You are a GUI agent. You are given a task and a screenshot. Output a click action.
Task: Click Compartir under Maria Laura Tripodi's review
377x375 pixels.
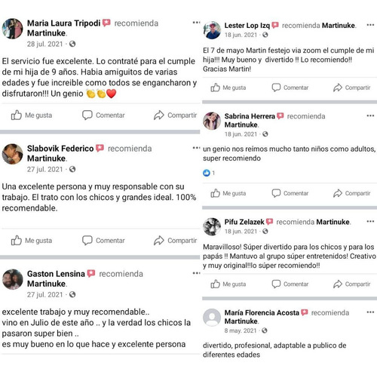coord(175,115)
